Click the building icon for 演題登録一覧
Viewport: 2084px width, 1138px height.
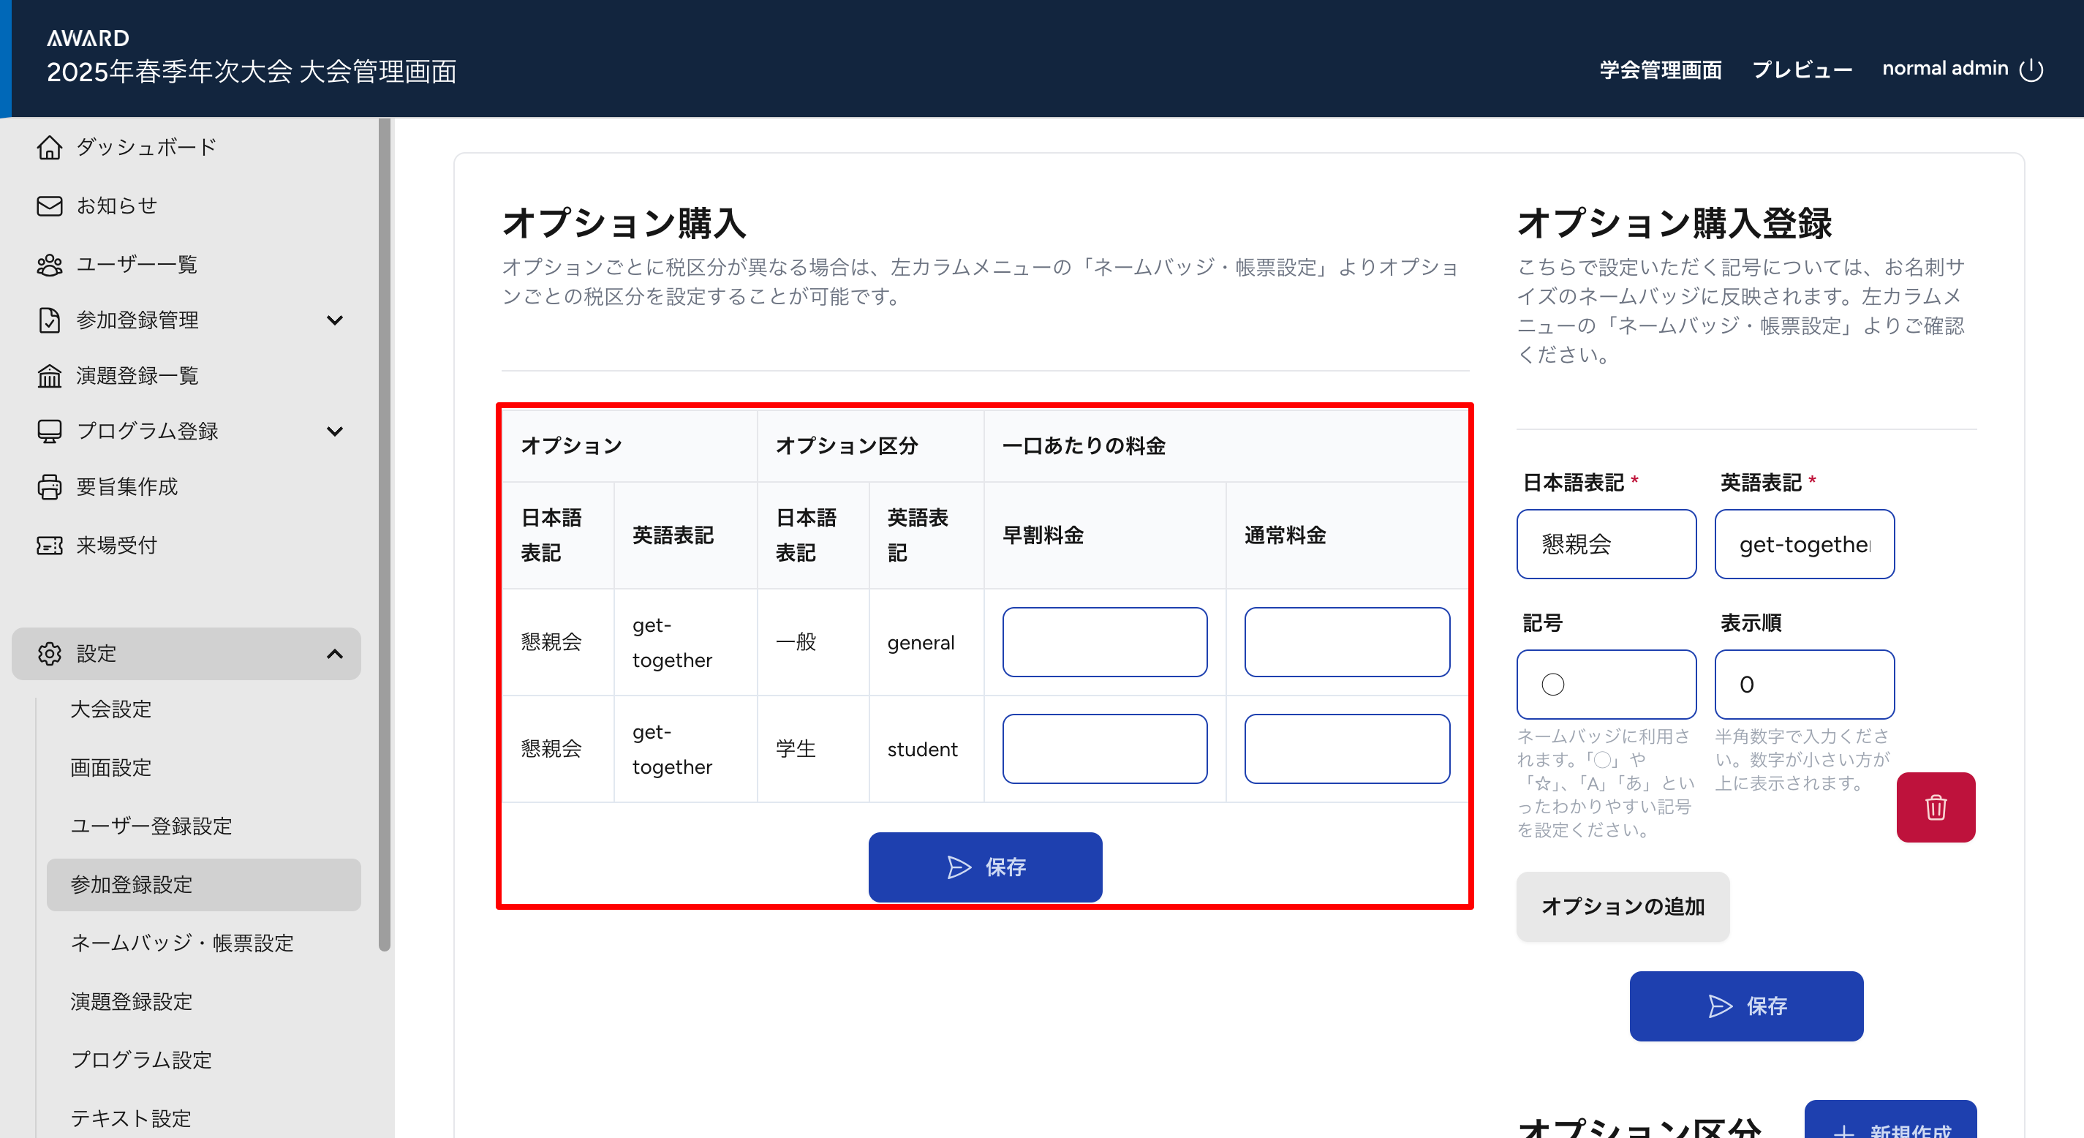[x=49, y=376]
